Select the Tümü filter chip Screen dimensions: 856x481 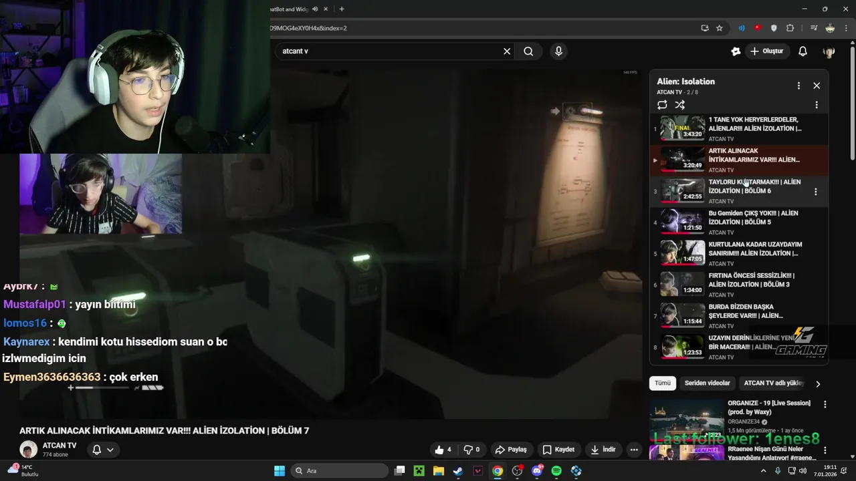click(x=662, y=383)
